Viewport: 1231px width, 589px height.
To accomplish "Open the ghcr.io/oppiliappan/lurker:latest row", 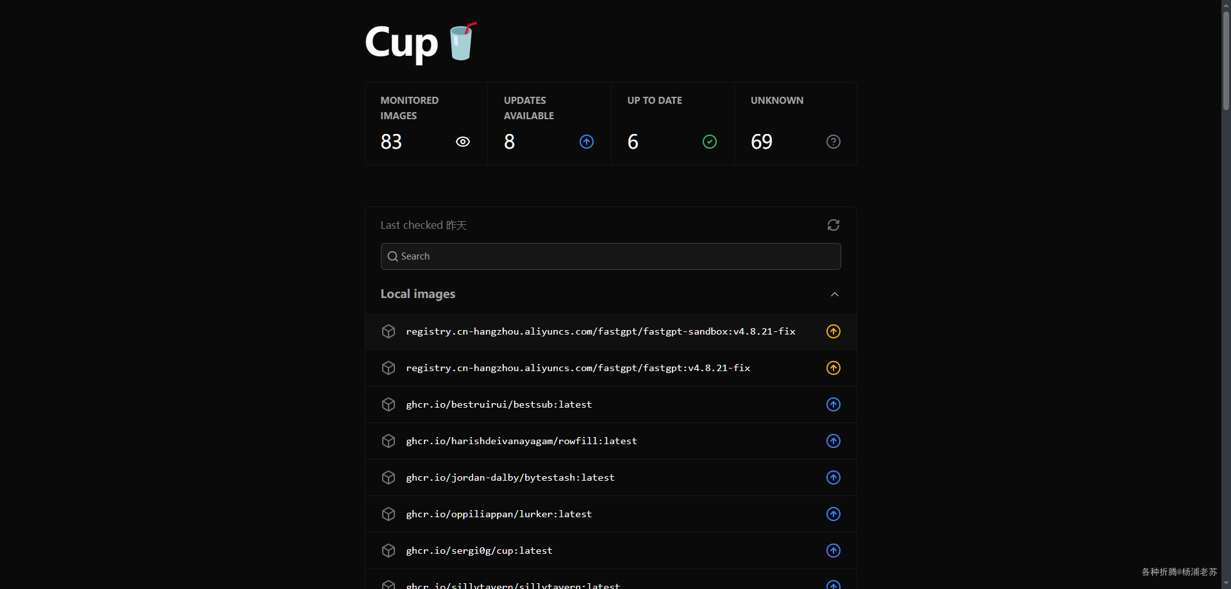I will click(x=610, y=514).
